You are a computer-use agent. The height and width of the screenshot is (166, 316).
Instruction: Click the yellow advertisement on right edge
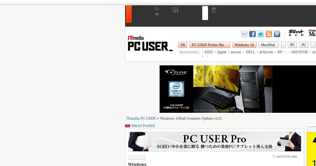coord(312,149)
